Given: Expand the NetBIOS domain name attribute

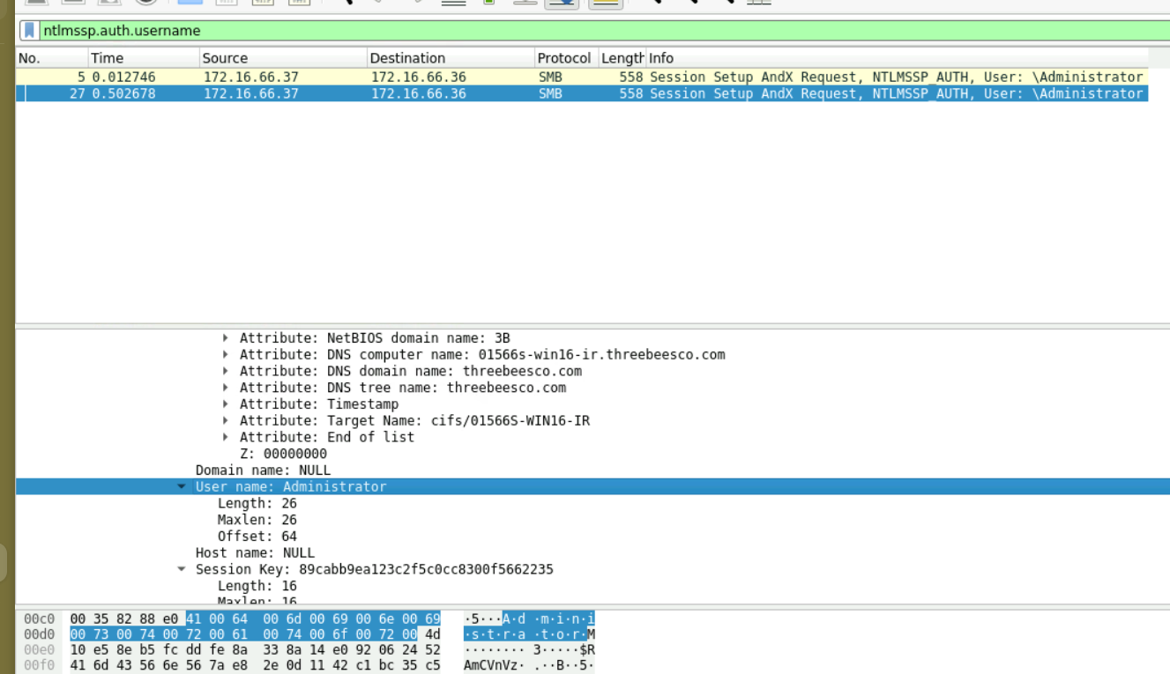Looking at the screenshot, I should (x=226, y=338).
